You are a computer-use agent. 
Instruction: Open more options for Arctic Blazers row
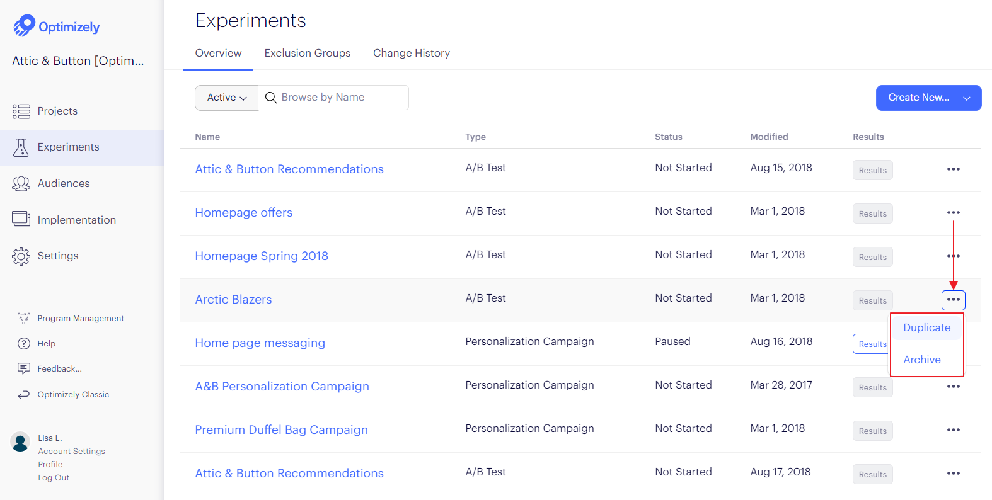(954, 300)
